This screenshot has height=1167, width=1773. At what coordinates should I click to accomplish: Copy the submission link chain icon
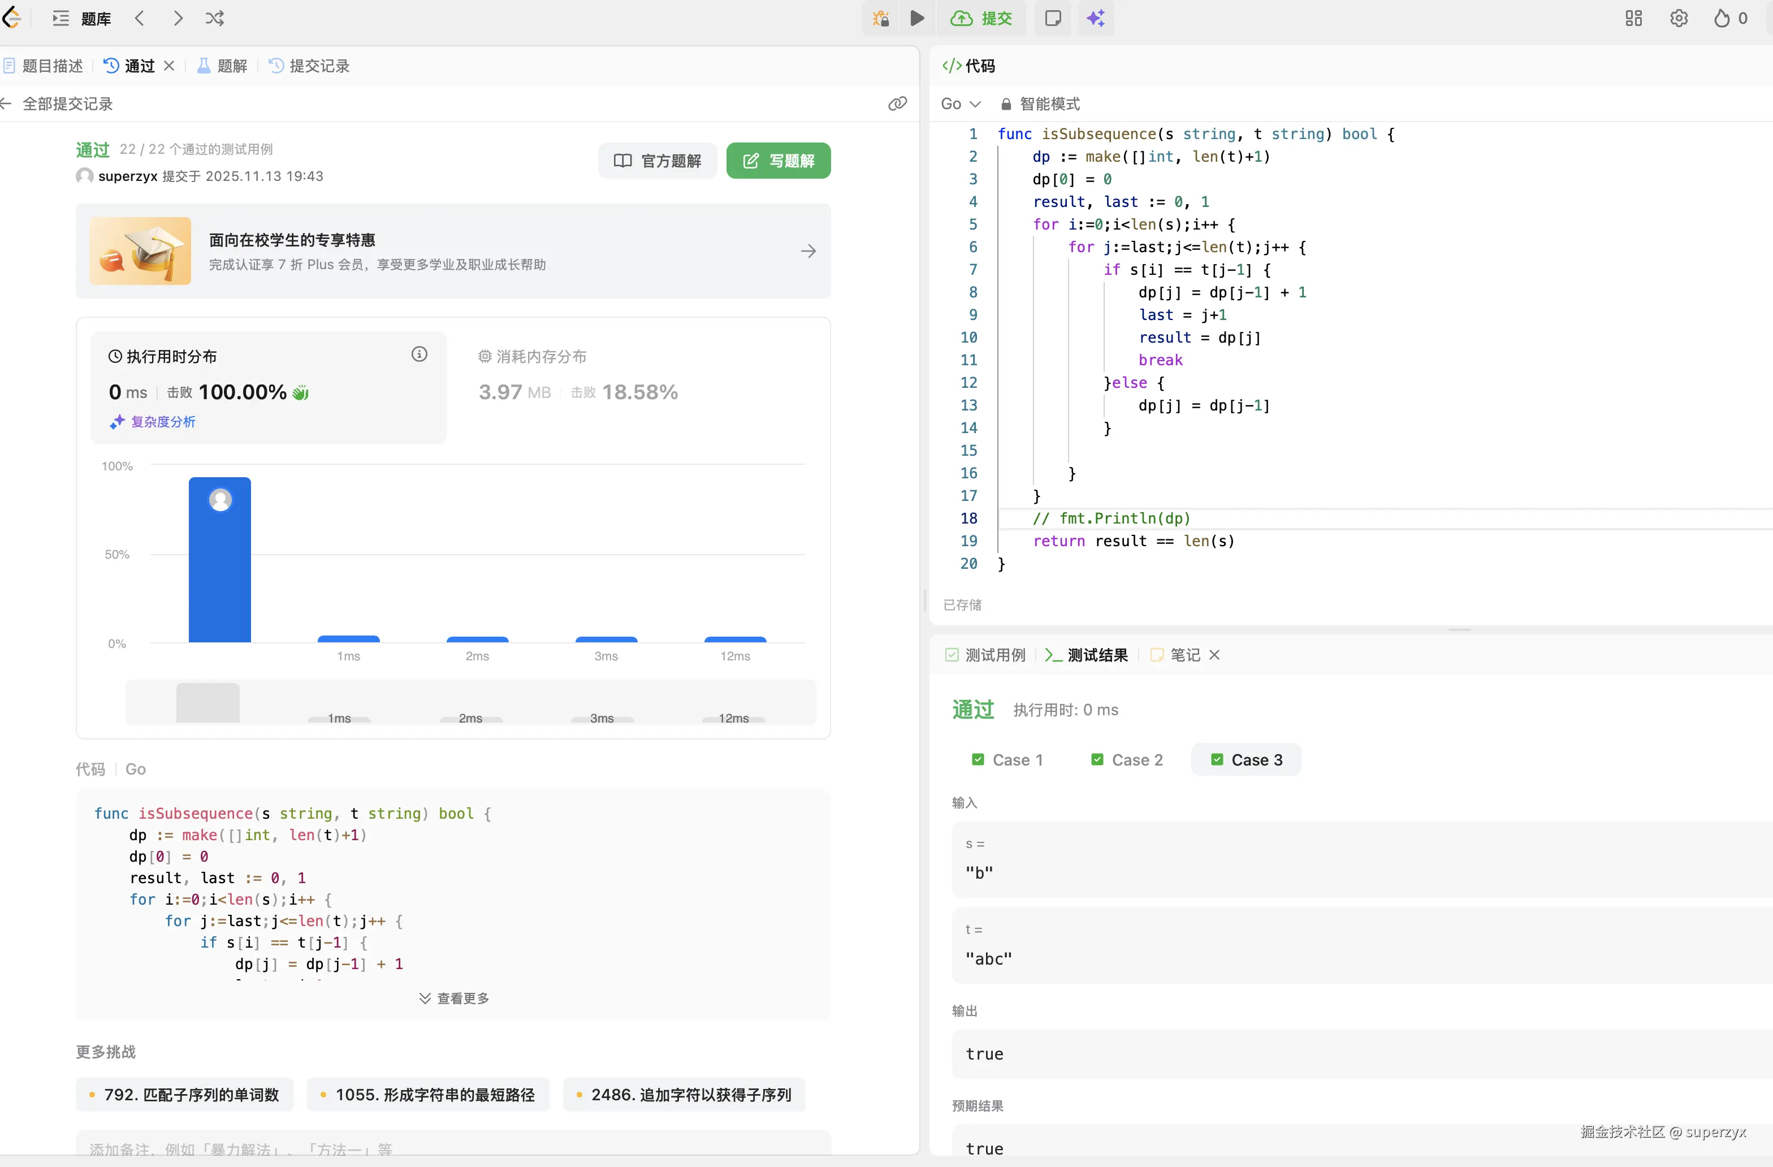(898, 103)
